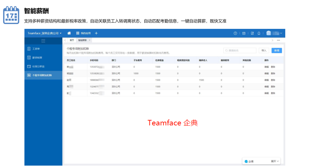Image resolution: width=309 pixels, height=168 pixels.
Task: Open the Teamface_深圳企典公司 company dropdown
Action: click(44, 33)
